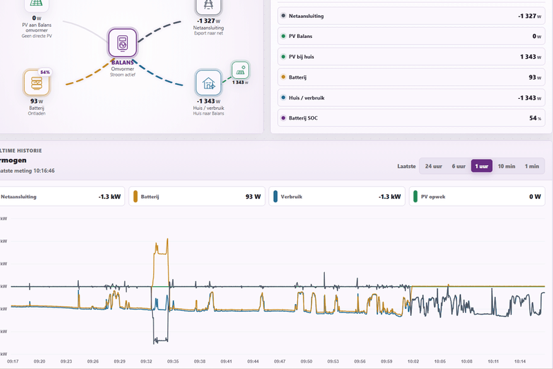Click the house consumption icon
The image size is (553, 369).
click(x=209, y=83)
